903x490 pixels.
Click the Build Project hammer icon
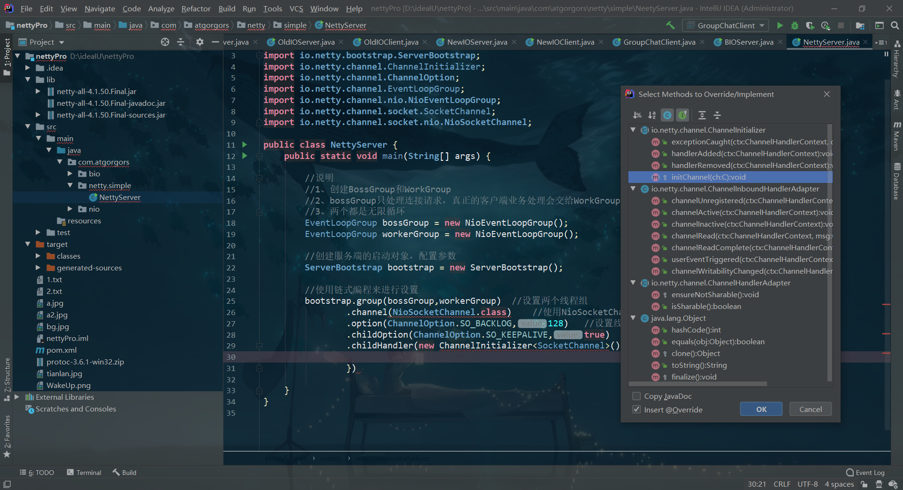coord(670,25)
